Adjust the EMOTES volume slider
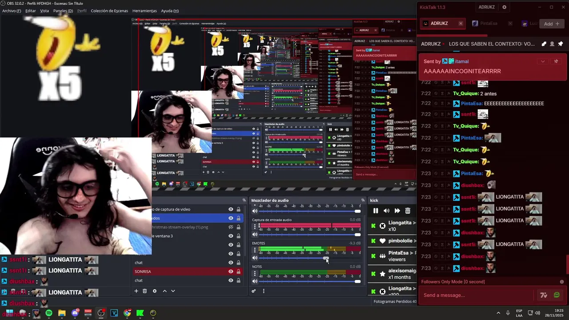The width and height of the screenshot is (569, 320). (310, 258)
